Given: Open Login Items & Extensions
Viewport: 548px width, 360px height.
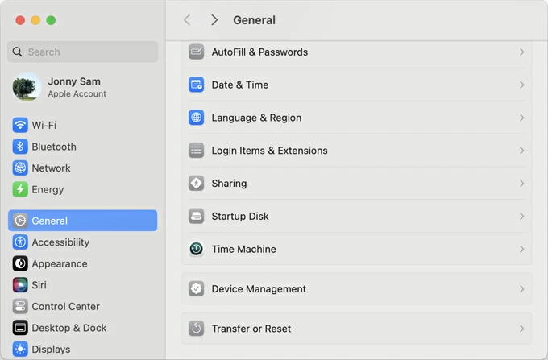Looking at the screenshot, I should [x=269, y=151].
